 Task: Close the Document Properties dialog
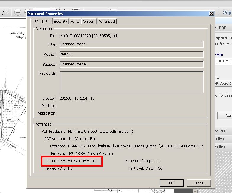pos(212,14)
